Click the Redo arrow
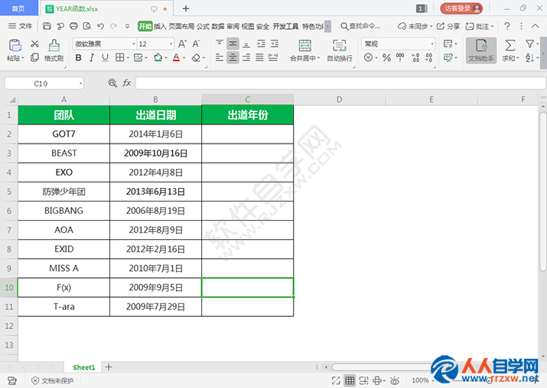The width and height of the screenshot is (547, 388). click(113, 26)
